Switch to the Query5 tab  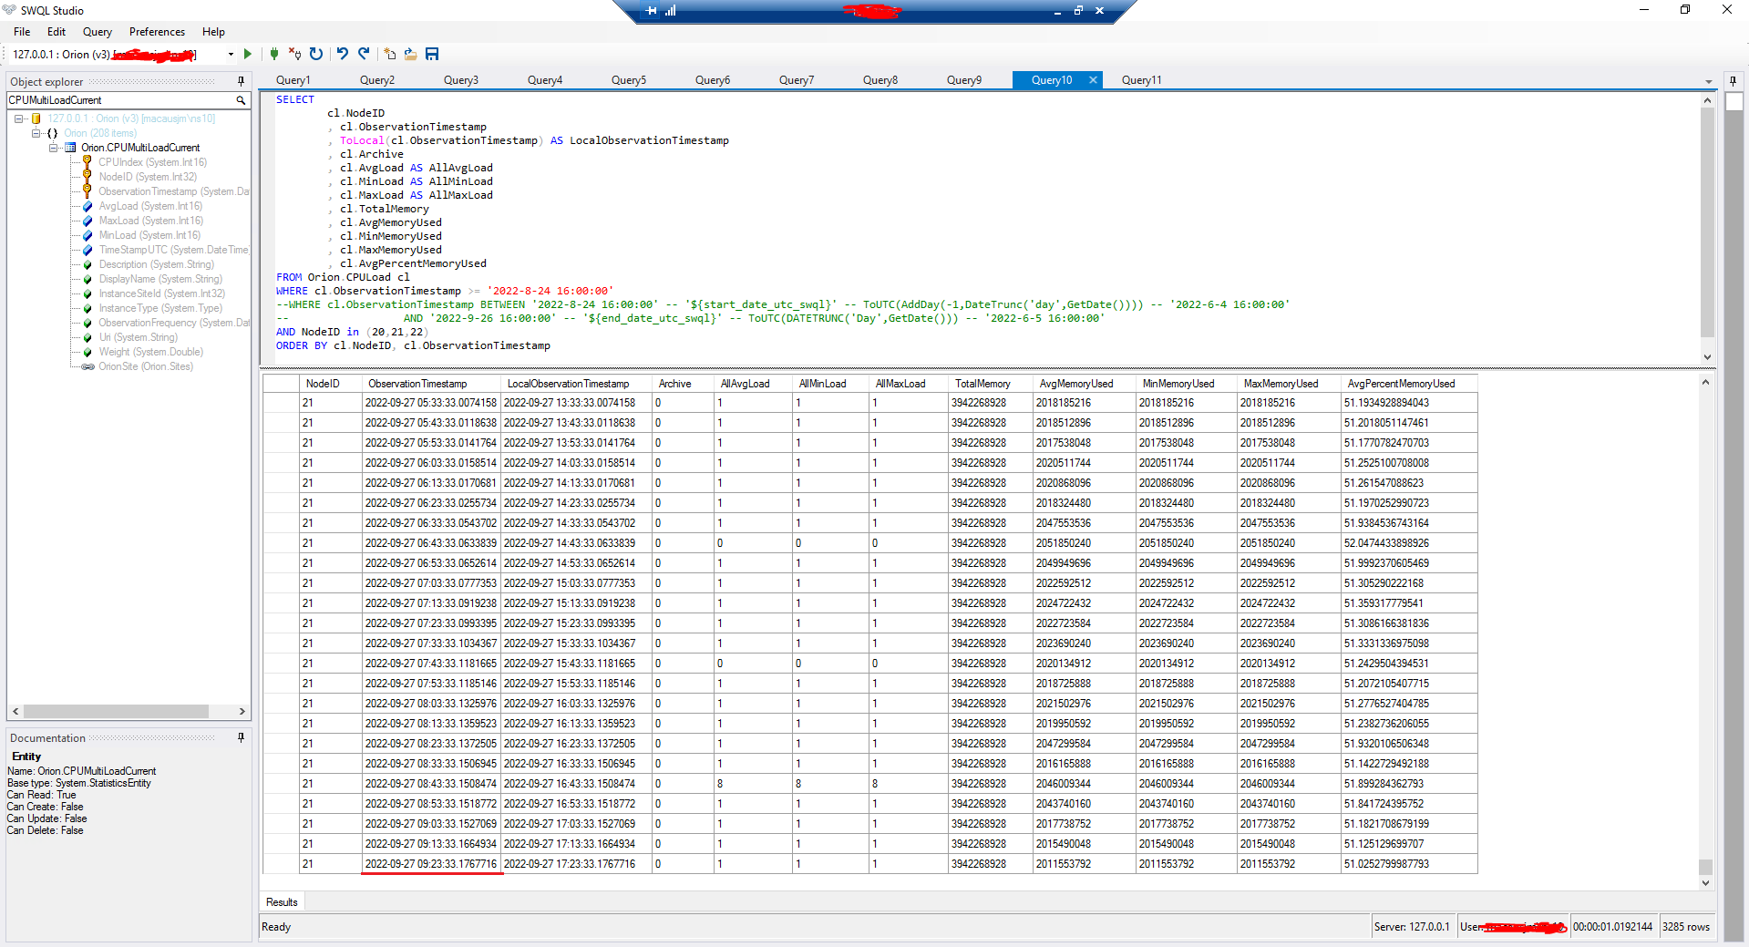(628, 80)
